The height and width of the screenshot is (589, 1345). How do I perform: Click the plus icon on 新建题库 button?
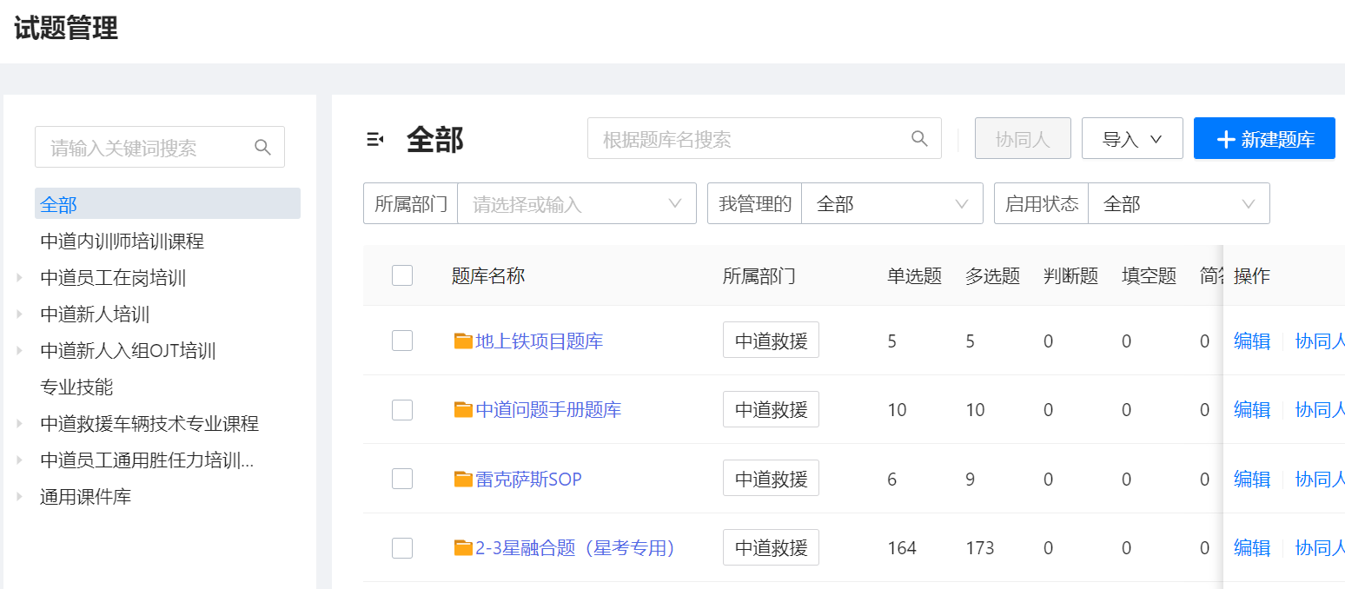click(1226, 139)
